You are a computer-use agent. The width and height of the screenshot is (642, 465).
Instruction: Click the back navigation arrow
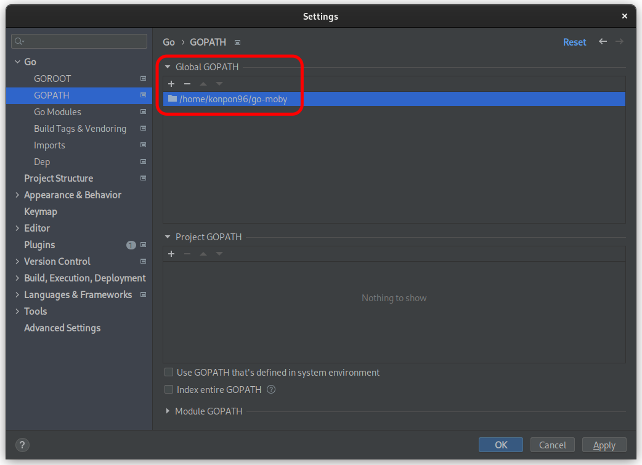coord(603,41)
